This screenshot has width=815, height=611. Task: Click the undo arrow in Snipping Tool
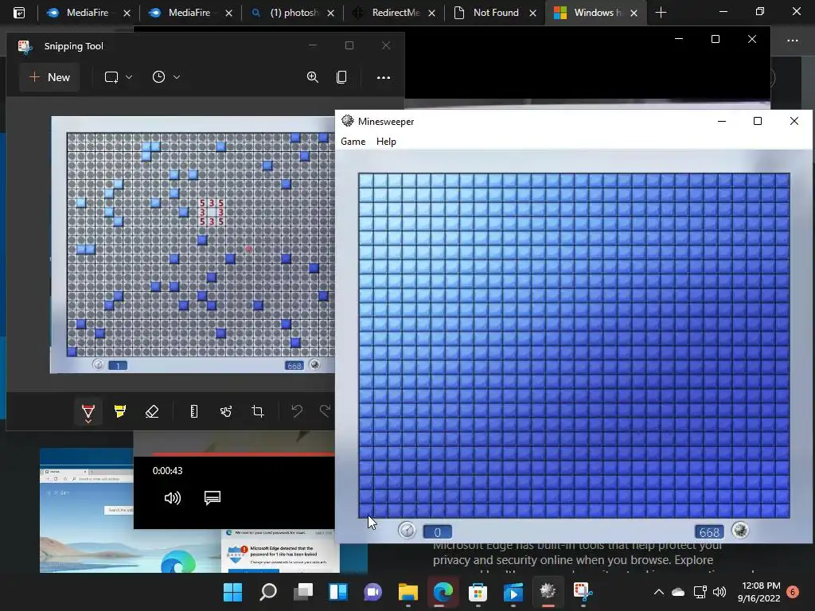(297, 411)
